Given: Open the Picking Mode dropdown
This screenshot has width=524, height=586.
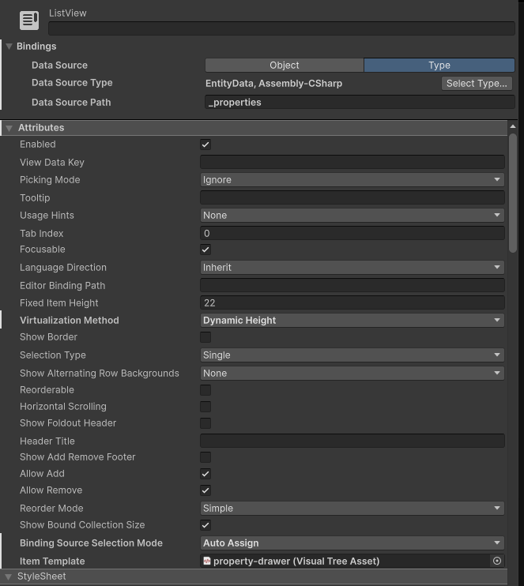Looking at the screenshot, I should click(352, 180).
